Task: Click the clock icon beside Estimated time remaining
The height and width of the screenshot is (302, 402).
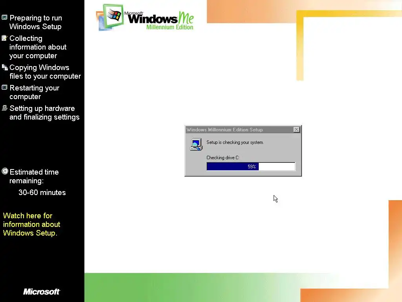Action: click(x=5, y=171)
